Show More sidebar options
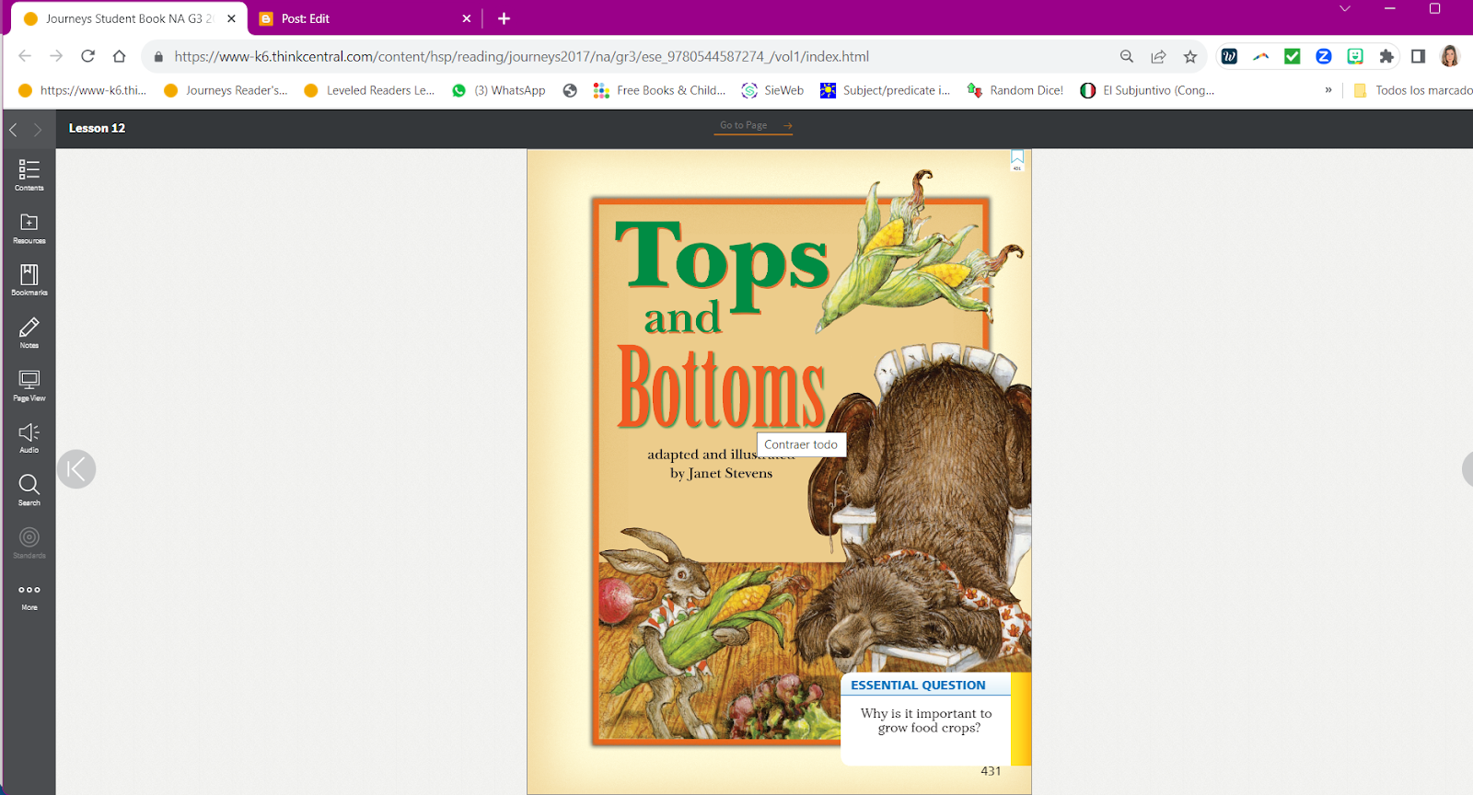 click(x=29, y=596)
